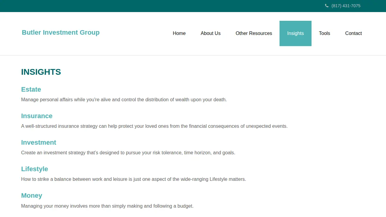The width and height of the screenshot is (386, 217).
Task: Click the INSIGHTS page title
Action: (41, 72)
